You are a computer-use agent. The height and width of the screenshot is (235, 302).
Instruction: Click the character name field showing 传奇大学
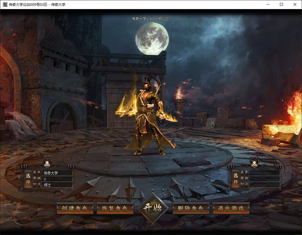pyautogui.click(x=57, y=173)
